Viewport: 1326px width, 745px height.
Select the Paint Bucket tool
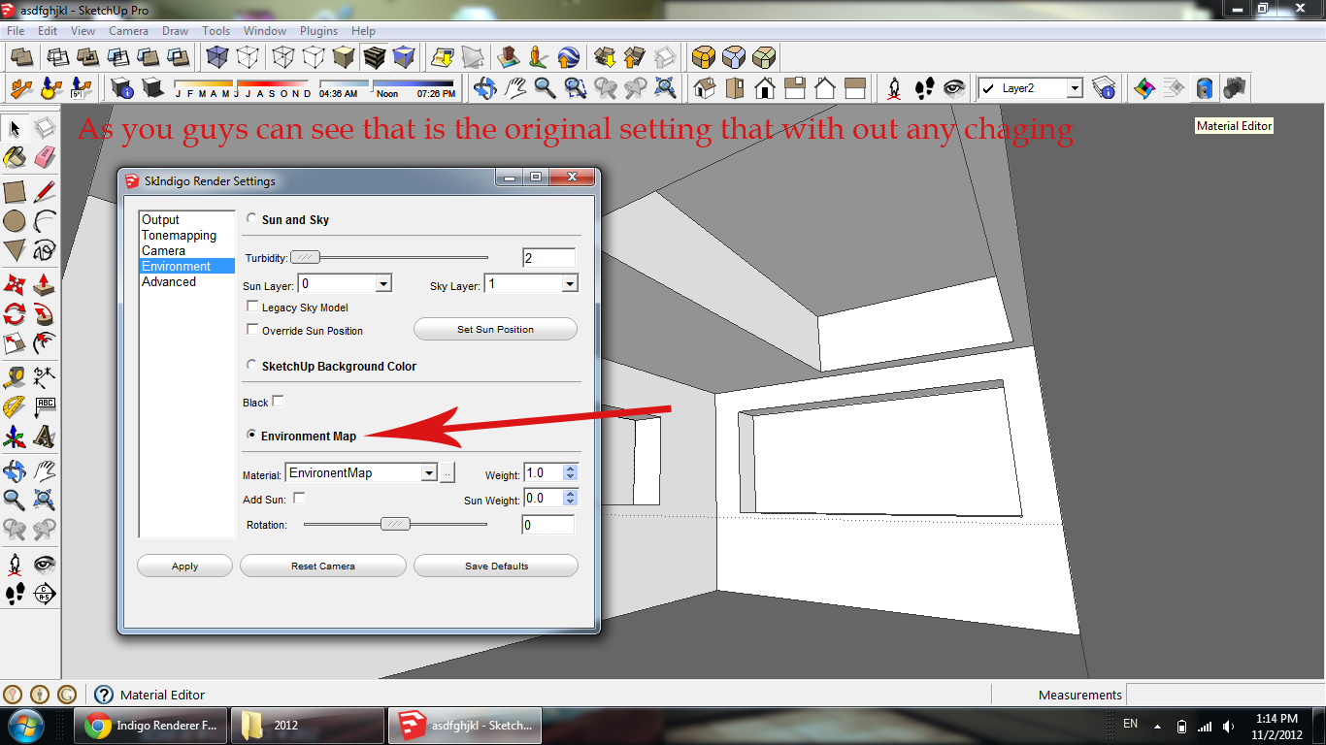(x=14, y=157)
